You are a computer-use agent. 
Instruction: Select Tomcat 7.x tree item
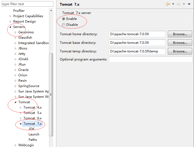pyautogui.click(x=32, y=124)
